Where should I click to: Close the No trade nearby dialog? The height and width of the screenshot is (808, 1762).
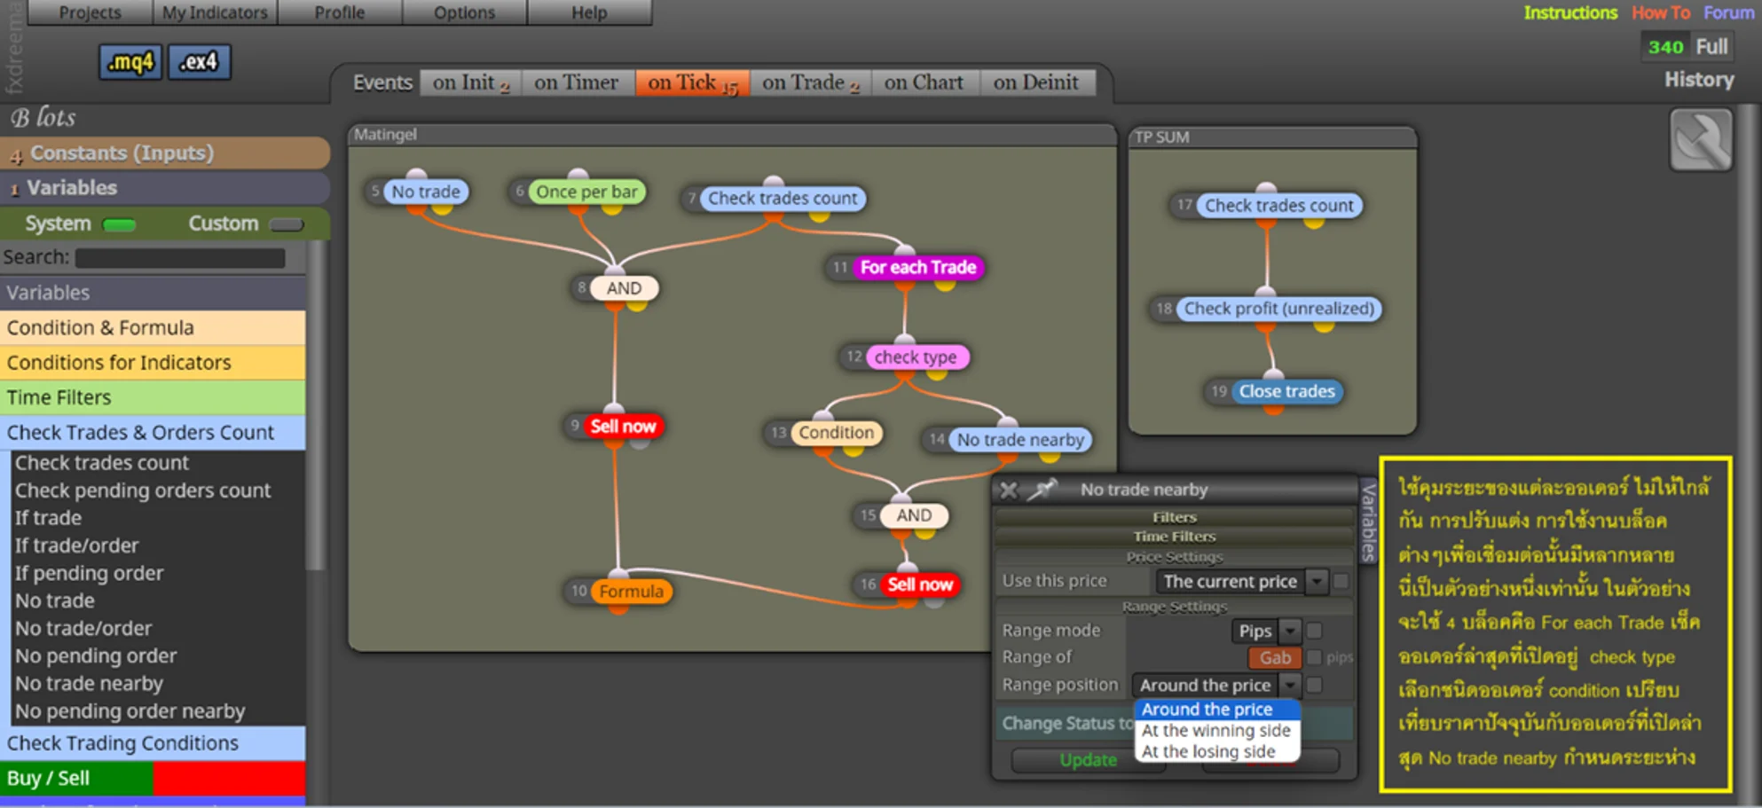pos(1009,490)
